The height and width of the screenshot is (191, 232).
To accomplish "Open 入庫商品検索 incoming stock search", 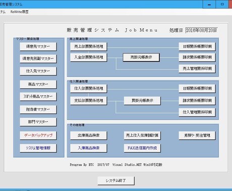I will (x=89, y=148).
